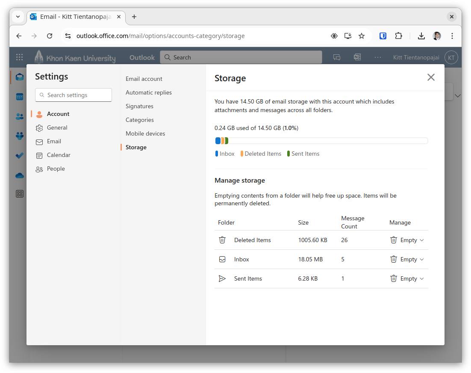Reload the page
This screenshot has height=373, width=471.
click(x=50, y=36)
